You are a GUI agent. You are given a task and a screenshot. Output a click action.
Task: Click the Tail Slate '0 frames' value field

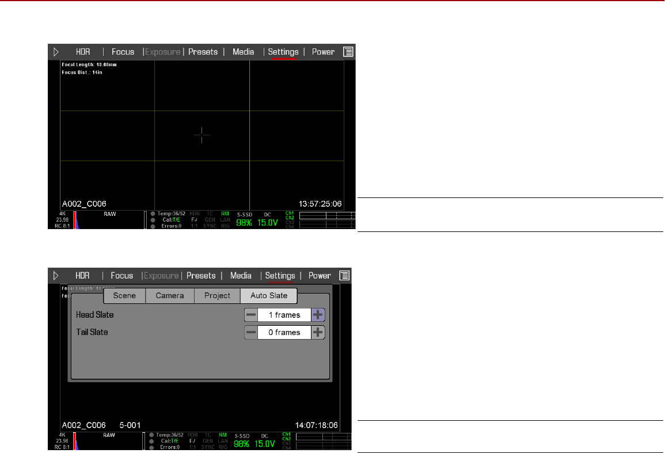pyautogui.click(x=284, y=332)
